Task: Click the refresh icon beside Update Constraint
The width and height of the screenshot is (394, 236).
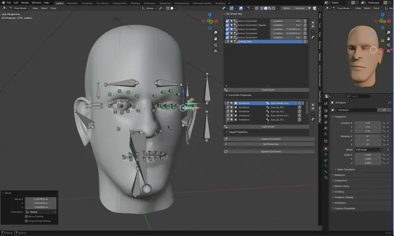Action: pyautogui.click(x=226, y=151)
